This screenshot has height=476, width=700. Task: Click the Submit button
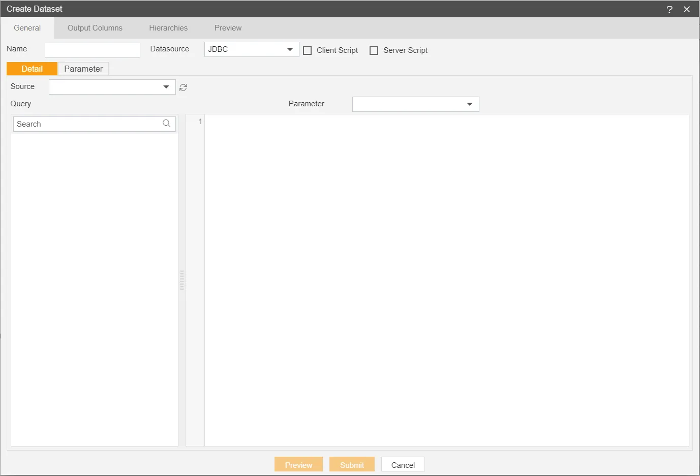pos(352,465)
